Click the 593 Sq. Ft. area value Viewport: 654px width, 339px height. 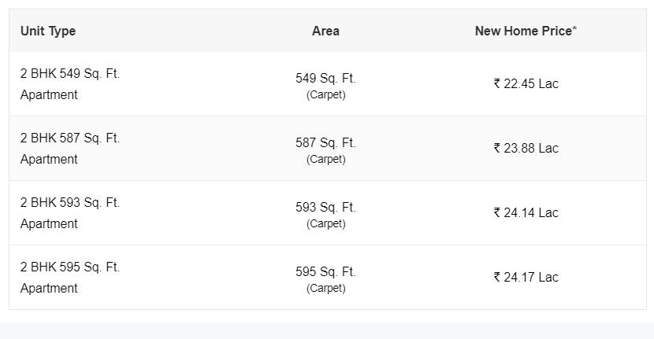coord(325,208)
